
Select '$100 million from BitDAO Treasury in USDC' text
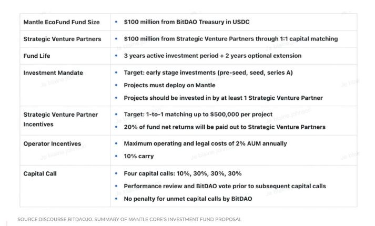coord(187,22)
